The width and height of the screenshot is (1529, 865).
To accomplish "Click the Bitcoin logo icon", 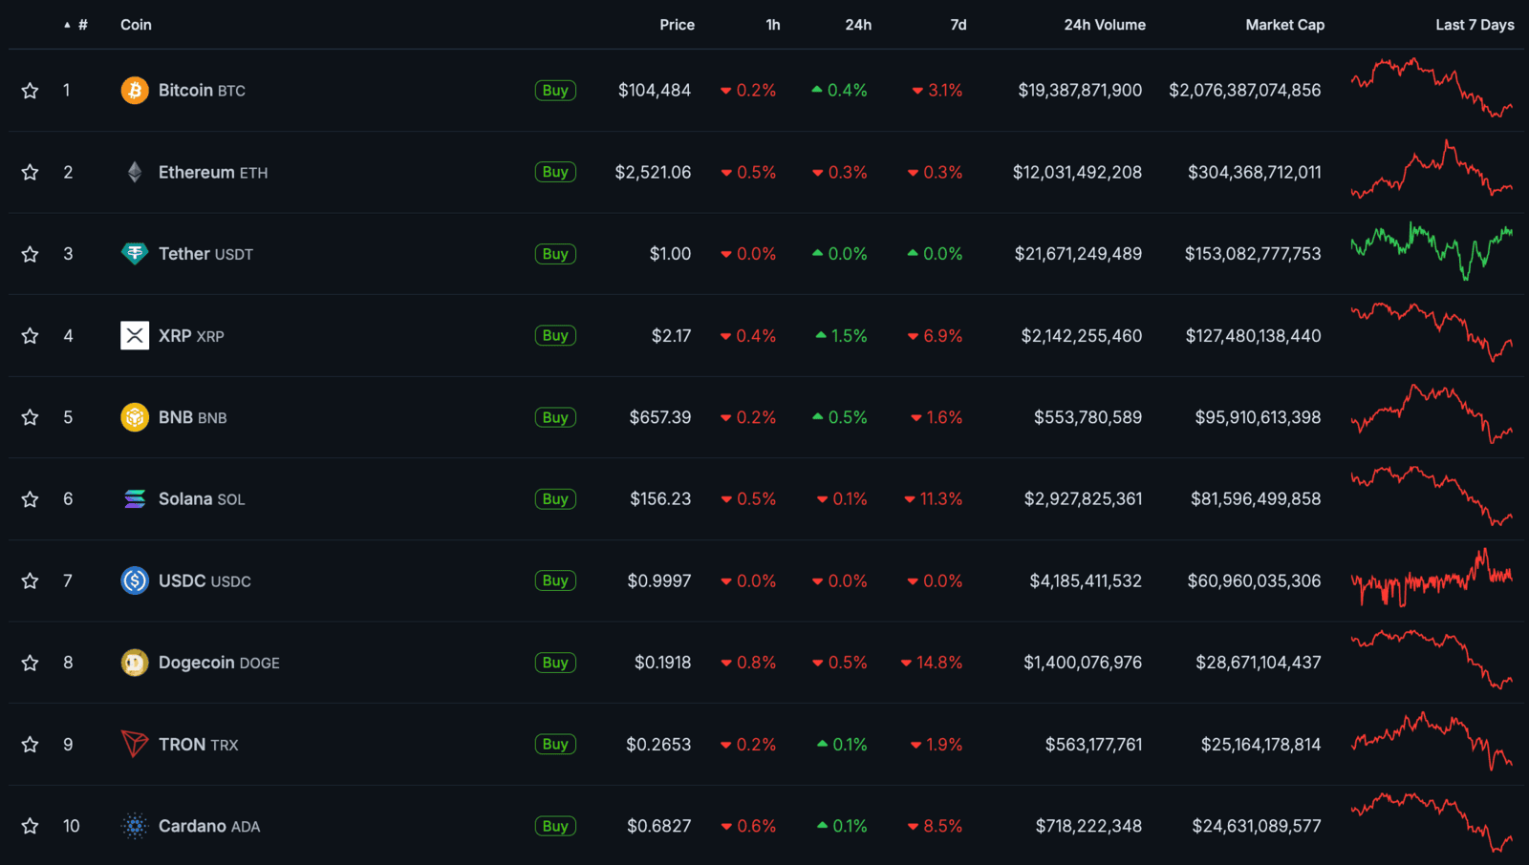I will coord(135,91).
